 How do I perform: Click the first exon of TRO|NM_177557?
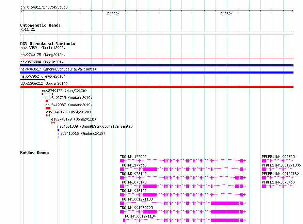[x=122, y=161]
